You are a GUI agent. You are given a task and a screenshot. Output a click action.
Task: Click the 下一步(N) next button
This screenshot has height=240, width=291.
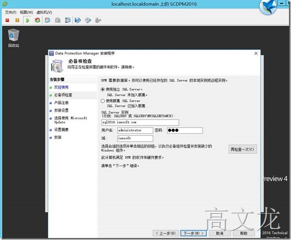tap(194, 233)
